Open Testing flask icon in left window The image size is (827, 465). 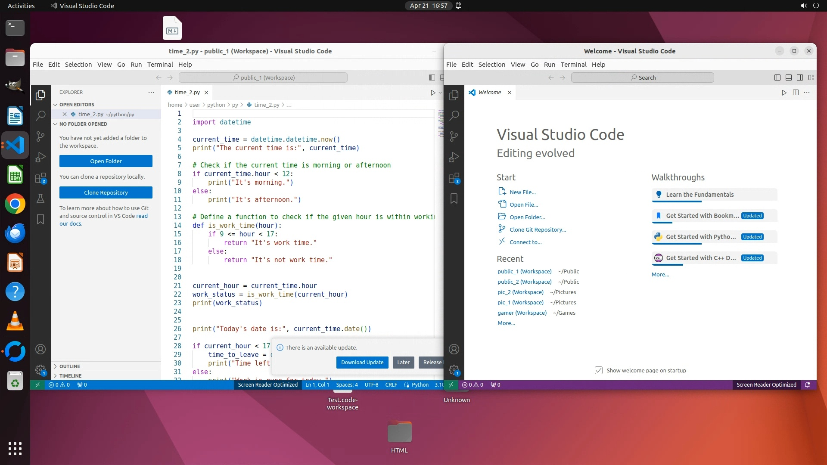point(40,198)
